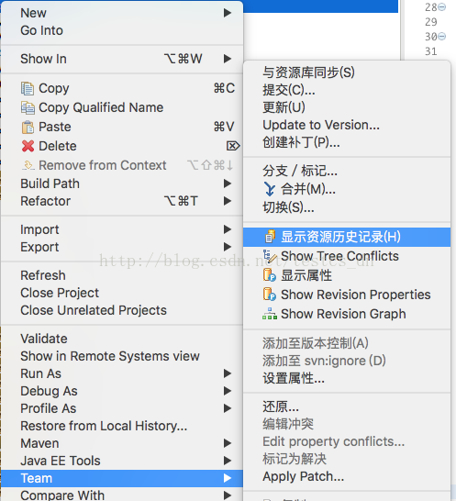This screenshot has height=501, width=456.
Task: Select the highlighted Team menu item
Action: point(122,478)
